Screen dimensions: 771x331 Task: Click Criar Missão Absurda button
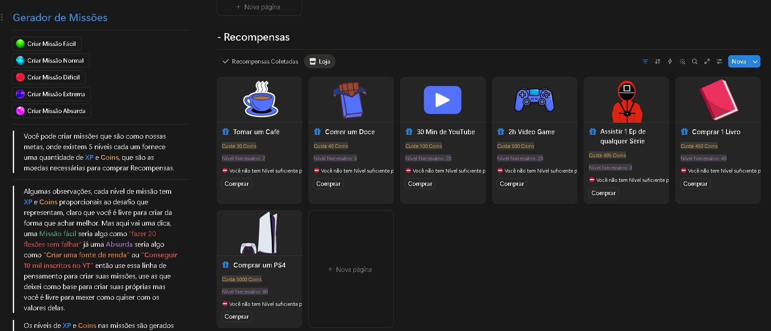pyautogui.click(x=52, y=111)
